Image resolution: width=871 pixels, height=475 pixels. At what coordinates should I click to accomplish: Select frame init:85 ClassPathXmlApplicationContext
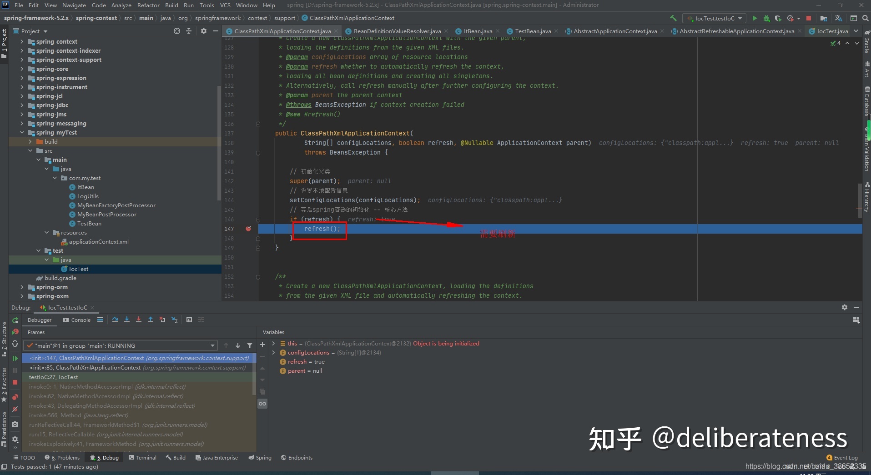click(x=138, y=368)
